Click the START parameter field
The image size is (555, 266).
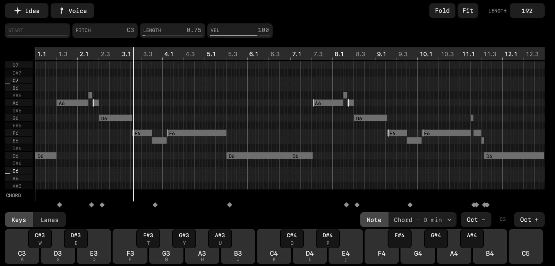coord(37,30)
